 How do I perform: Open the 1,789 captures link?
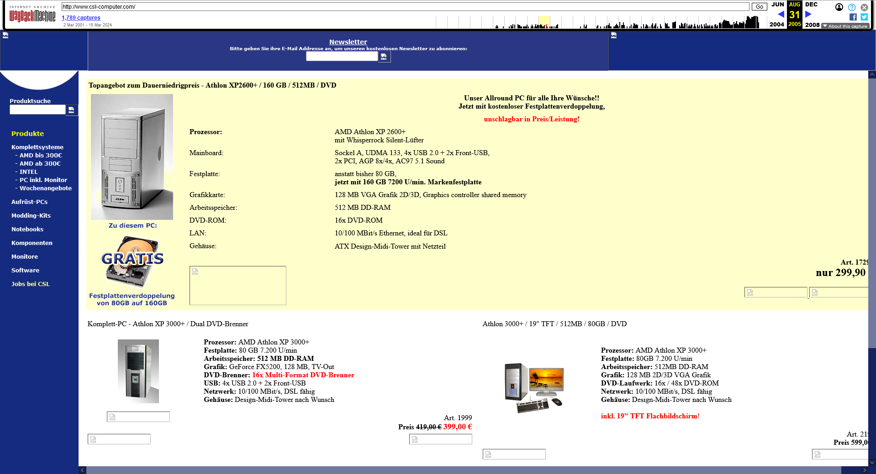point(81,18)
